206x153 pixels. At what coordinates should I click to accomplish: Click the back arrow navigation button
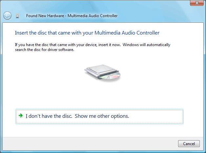tap(7, 16)
